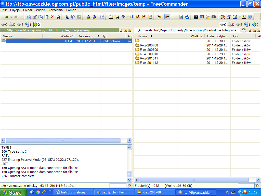
Task: Click the move files icon
Action: 46,17
